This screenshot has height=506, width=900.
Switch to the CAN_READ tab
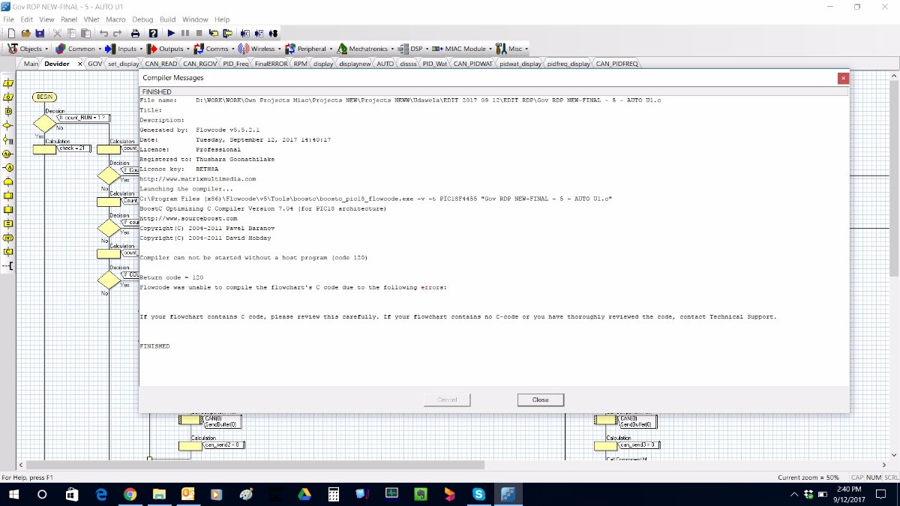point(161,64)
